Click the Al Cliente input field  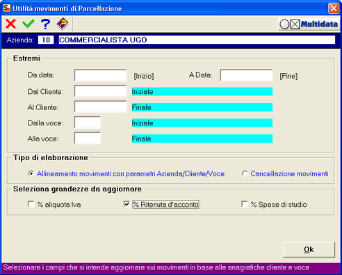[101, 107]
